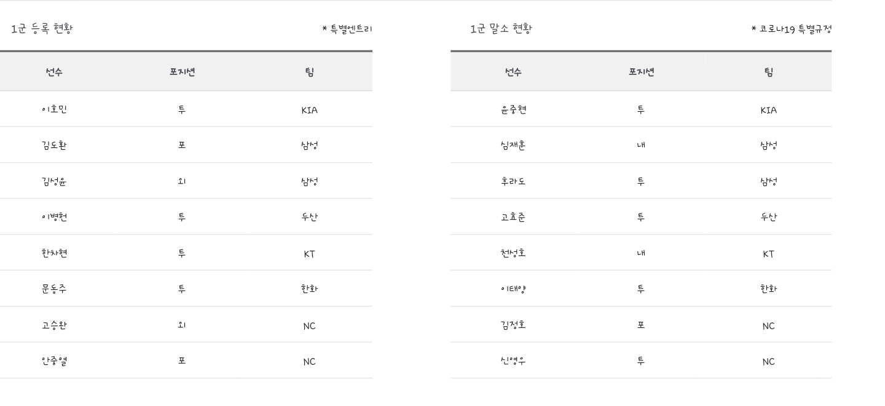Image resolution: width=885 pixels, height=406 pixels.
Task: Open 문동주 player entry
Action: click(54, 289)
